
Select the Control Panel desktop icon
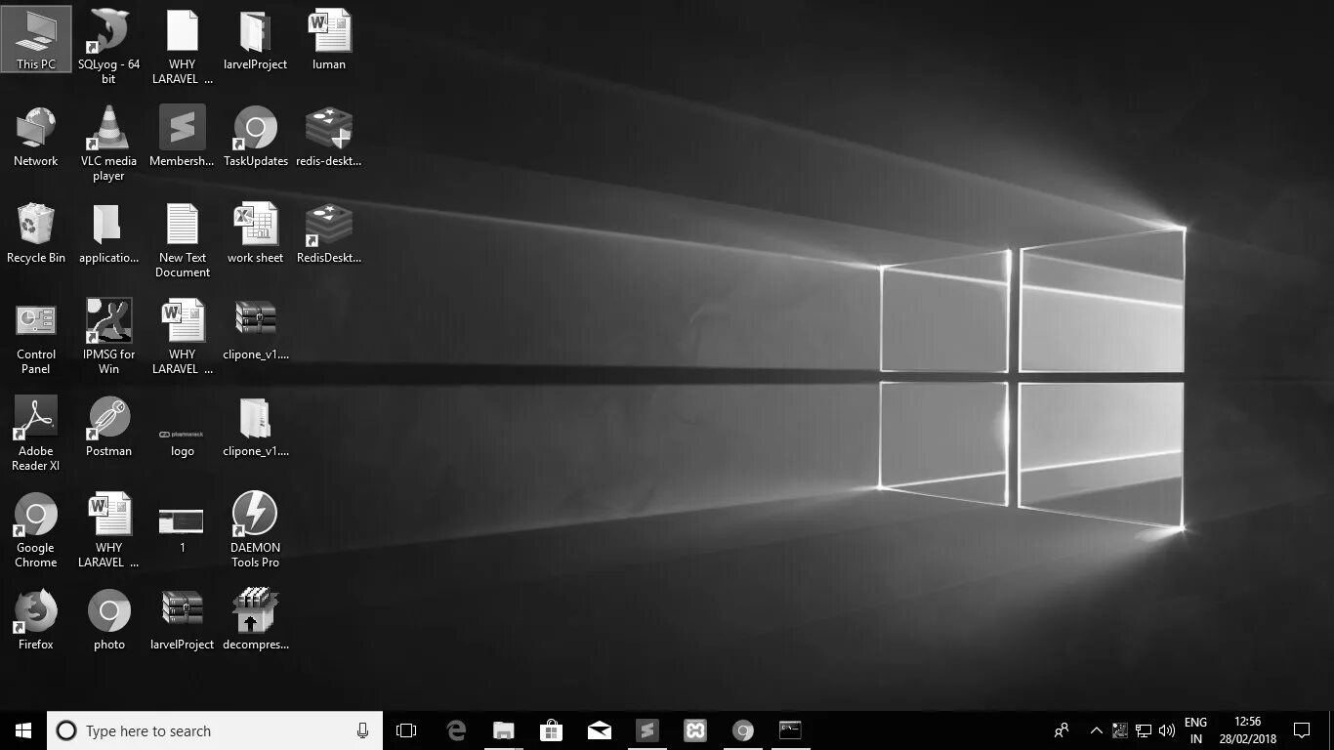(x=36, y=336)
